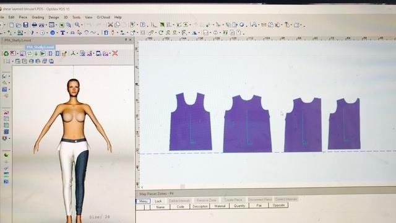Screen dimensions: 396x223
Task: Click the Print icon in main toolbar
Action: (35, 25)
